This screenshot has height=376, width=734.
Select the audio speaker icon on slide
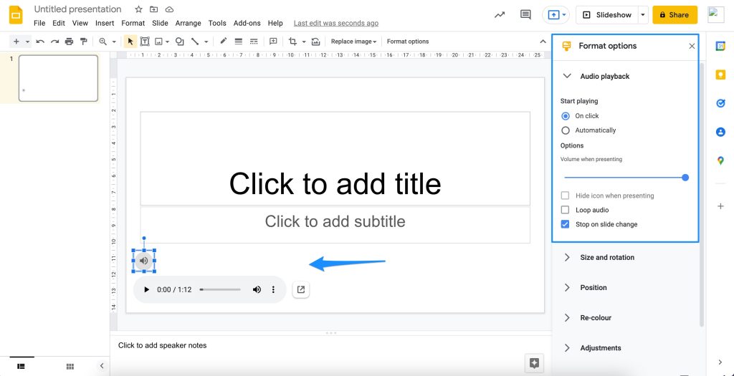(143, 261)
